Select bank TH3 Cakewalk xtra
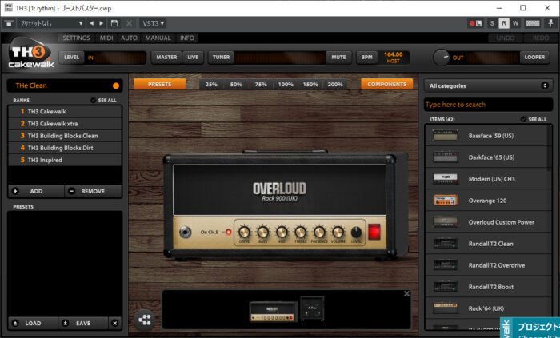The height and width of the screenshot is (338, 560). pyautogui.click(x=65, y=124)
